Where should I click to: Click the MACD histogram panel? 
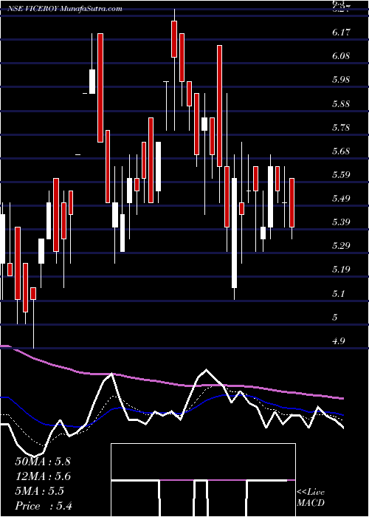[x=203, y=480]
